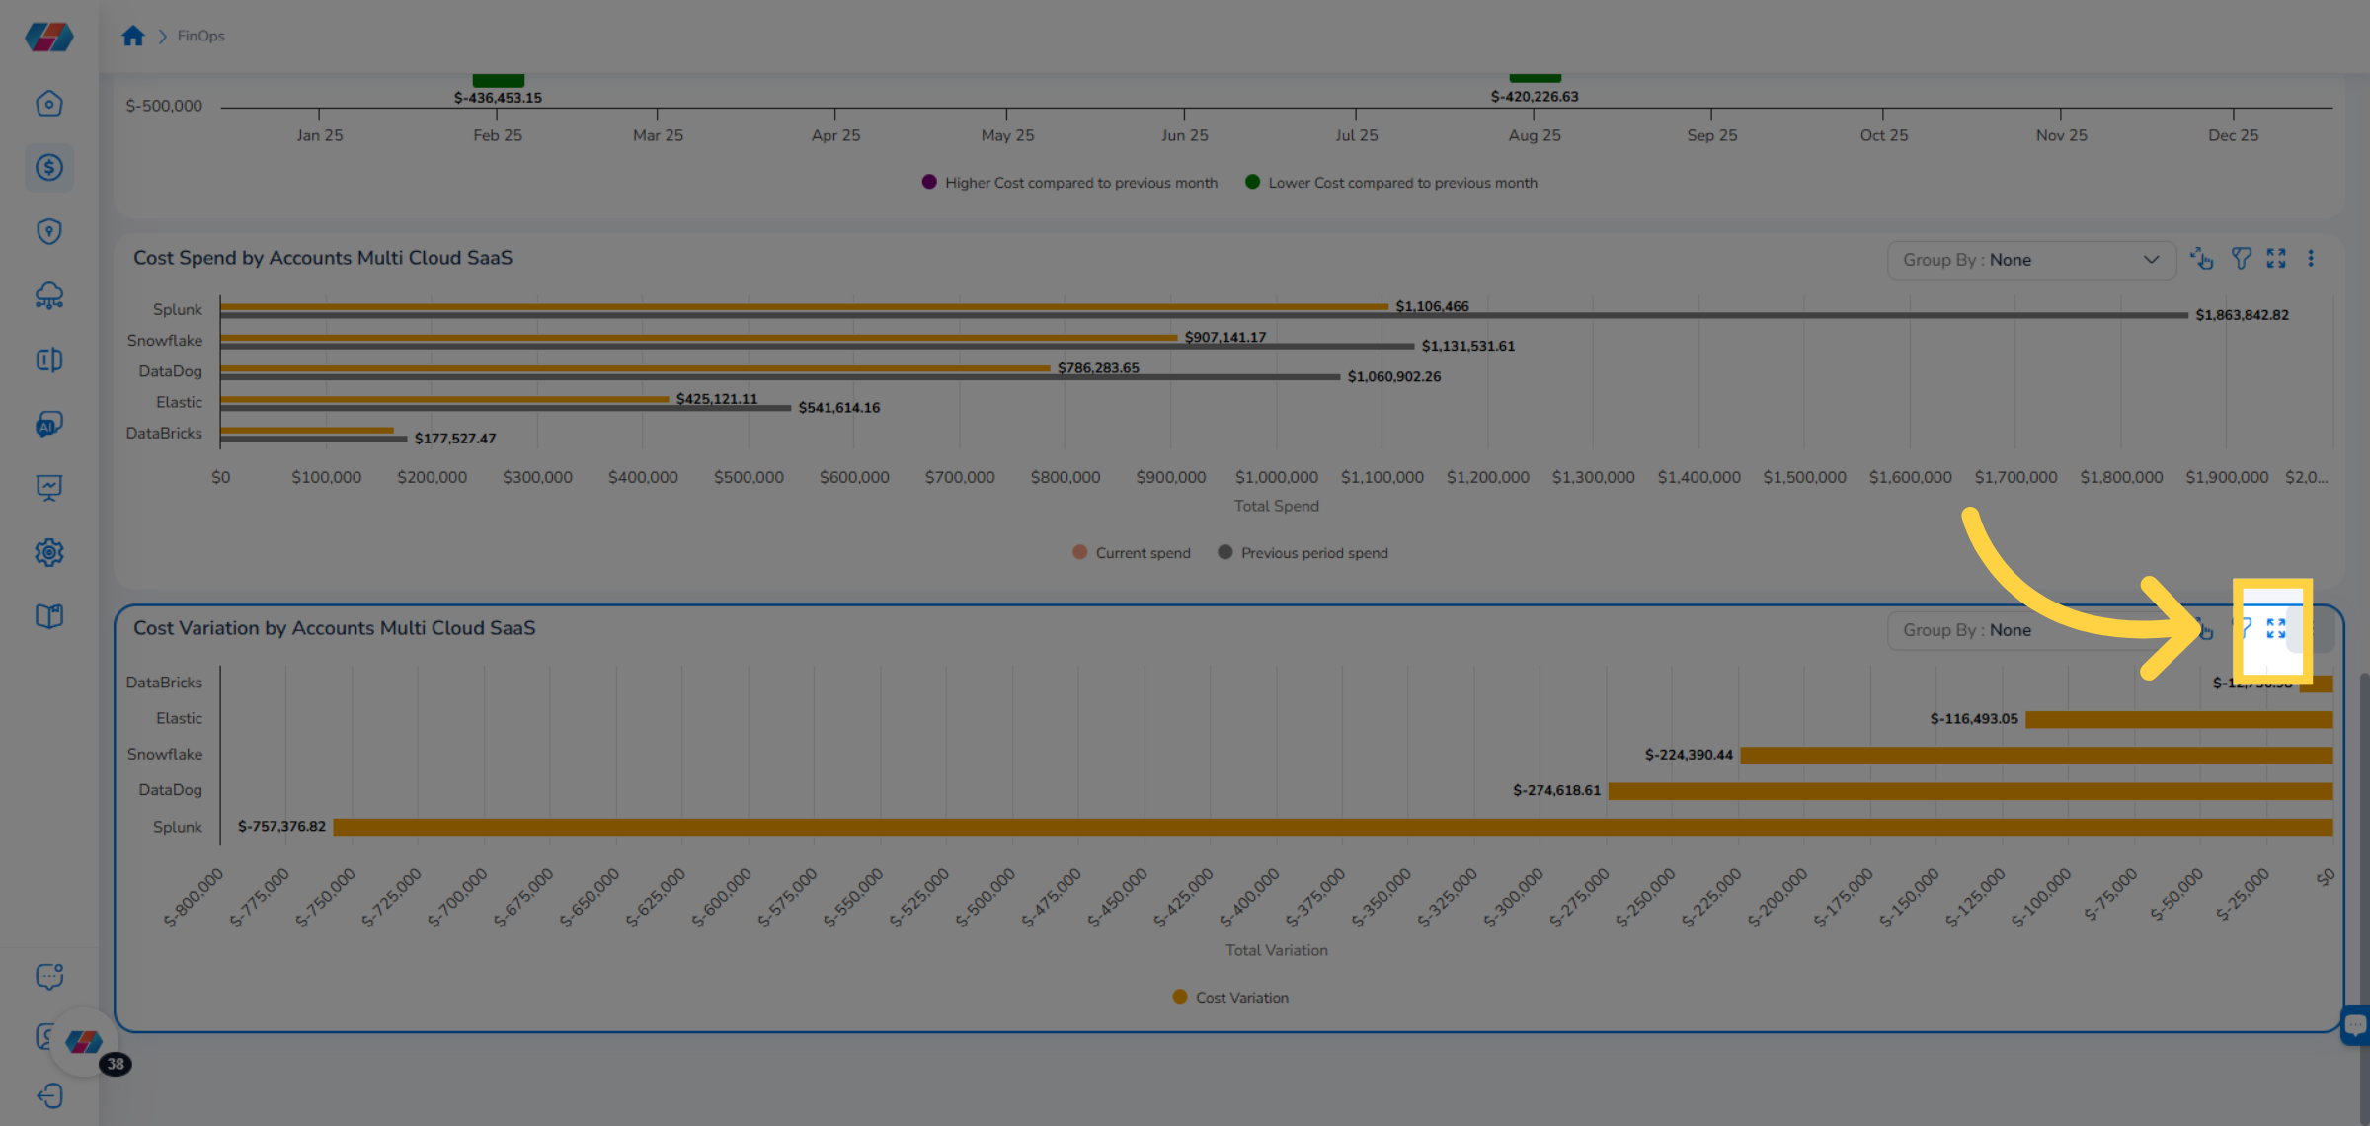
Task: Click the security shield sidebar icon
Action: [48, 231]
